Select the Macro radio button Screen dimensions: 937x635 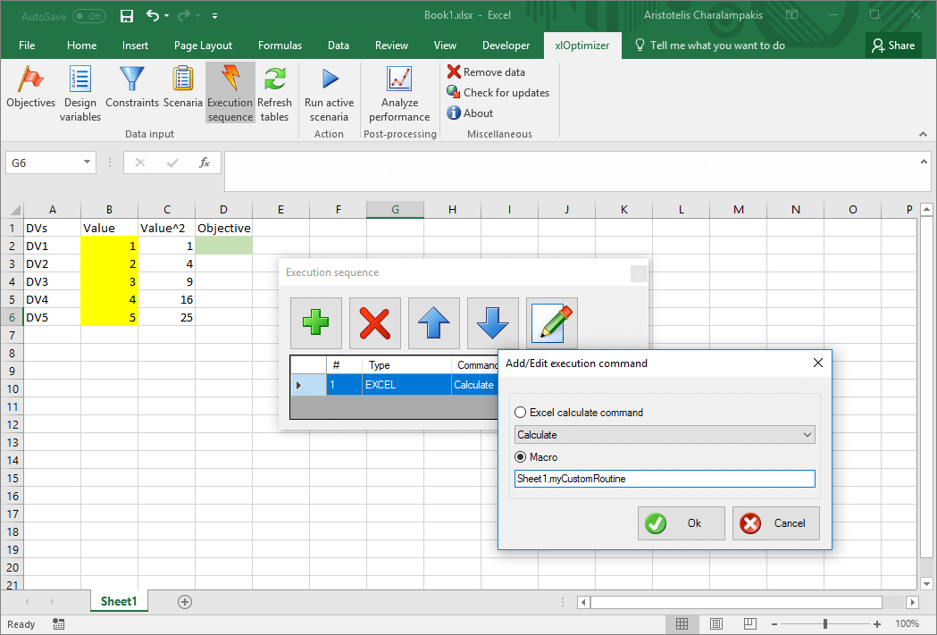click(x=521, y=457)
